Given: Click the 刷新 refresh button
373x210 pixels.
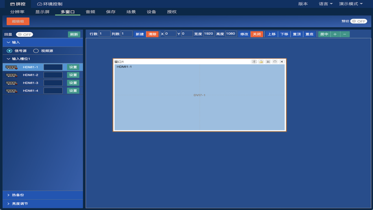Looking at the screenshot, I should click(74, 35).
